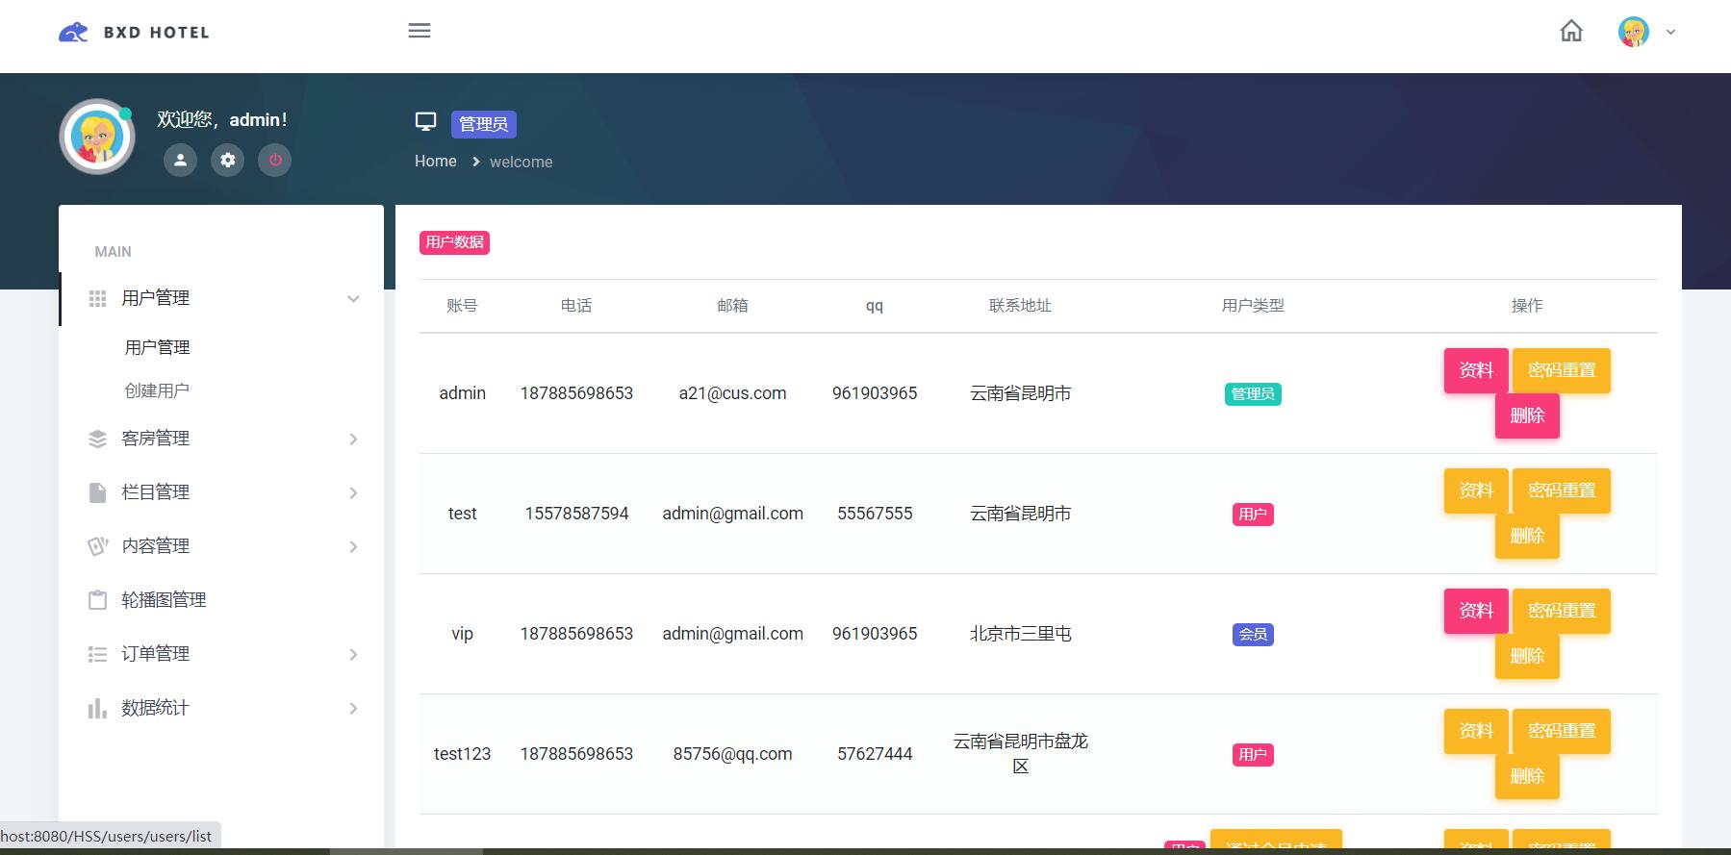Image resolution: width=1731 pixels, height=855 pixels.
Task: Open 资料 for the test row
Action: [x=1476, y=490]
